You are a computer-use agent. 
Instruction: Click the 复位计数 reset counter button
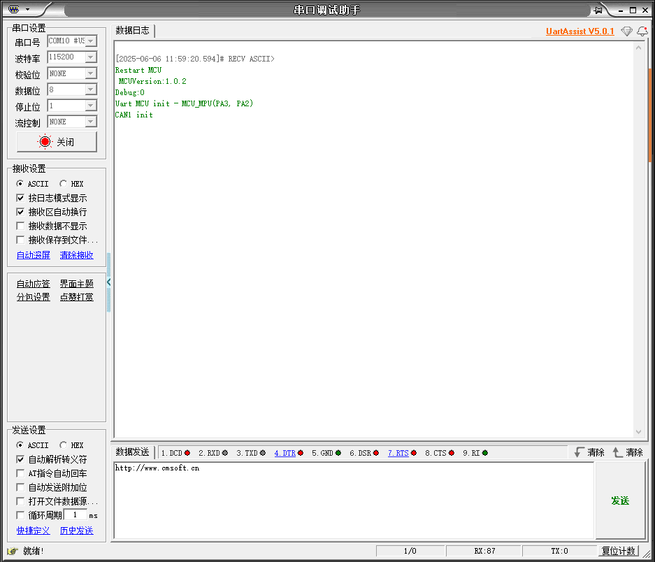point(618,551)
